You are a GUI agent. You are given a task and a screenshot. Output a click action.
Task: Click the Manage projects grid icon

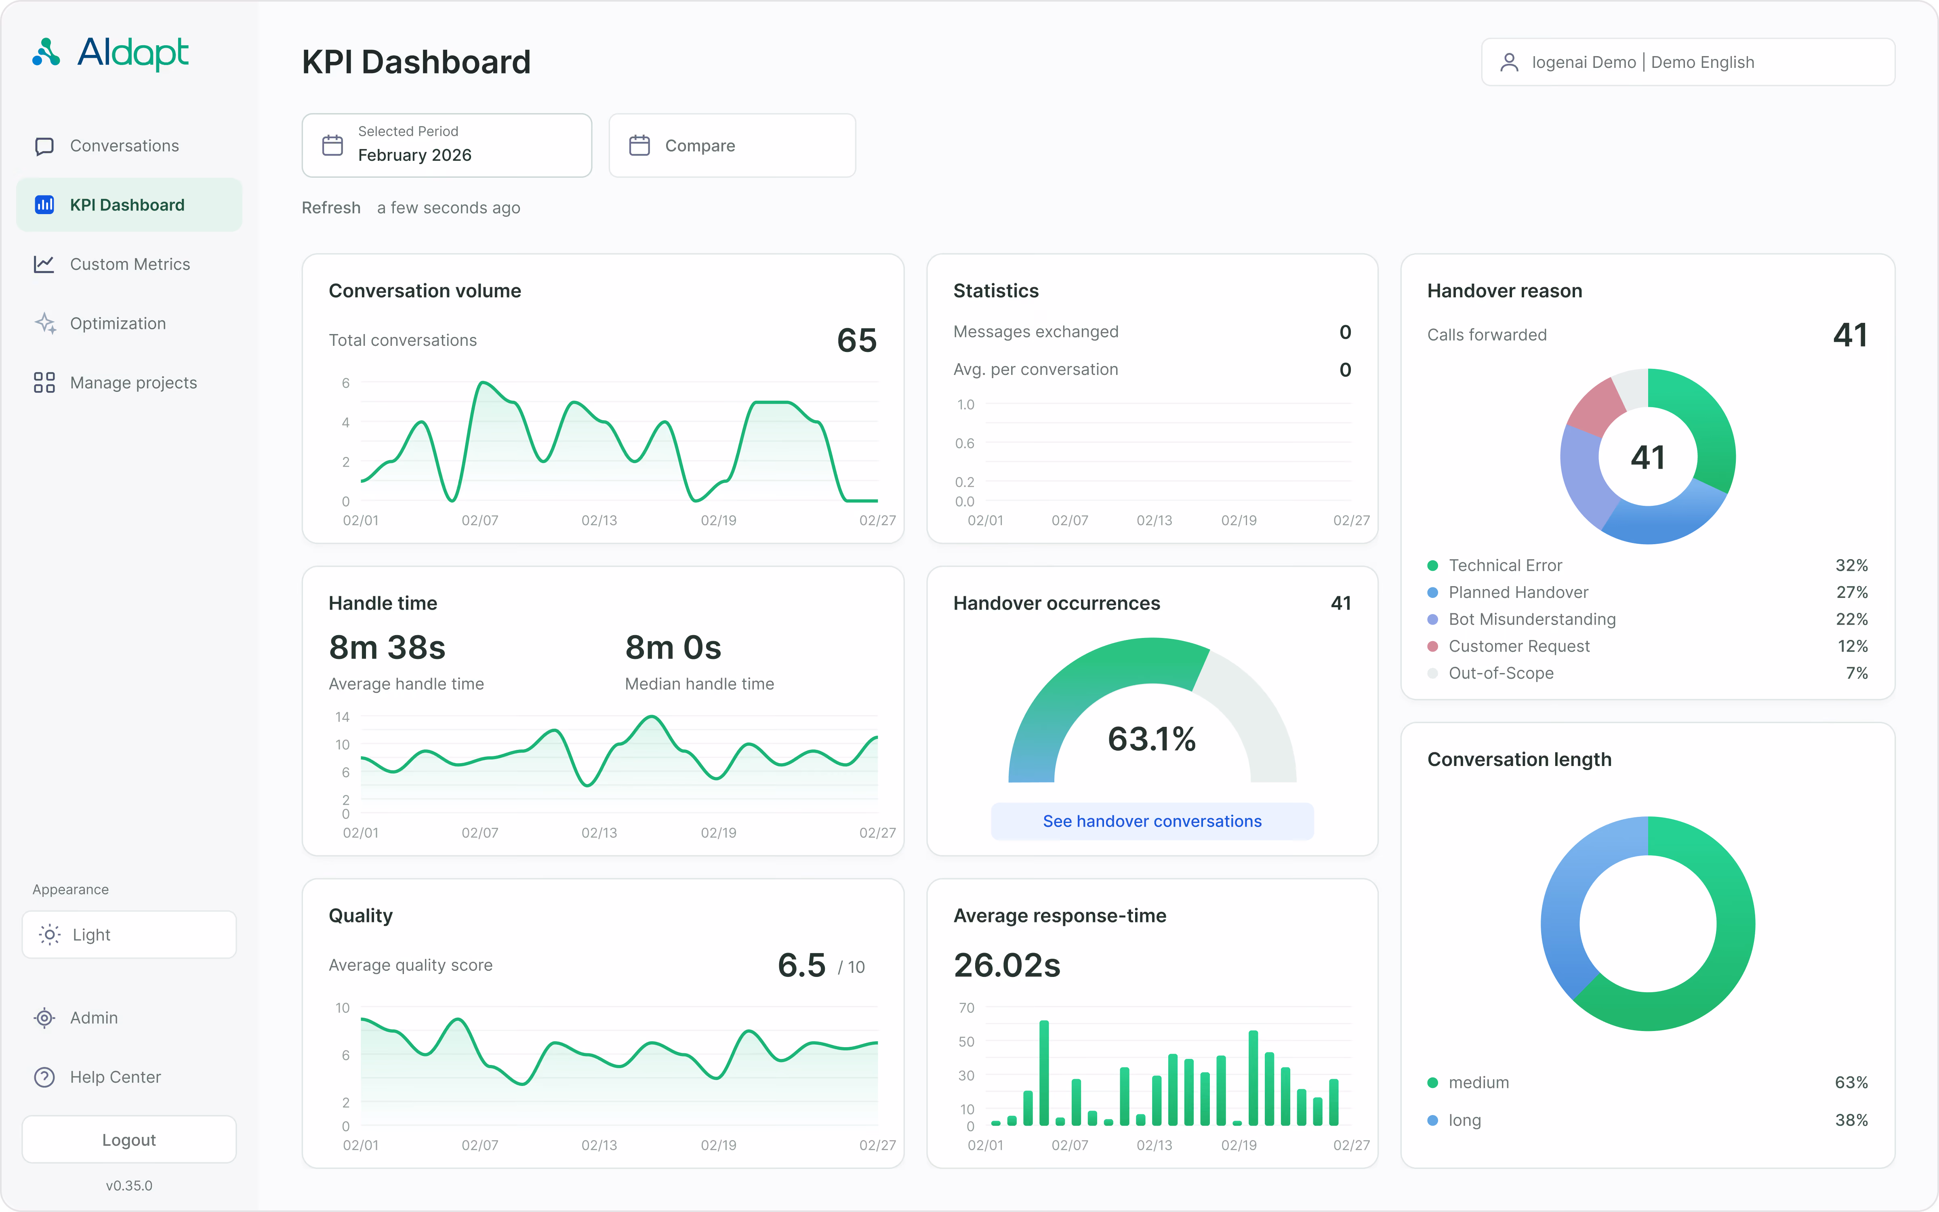pyautogui.click(x=44, y=382)
